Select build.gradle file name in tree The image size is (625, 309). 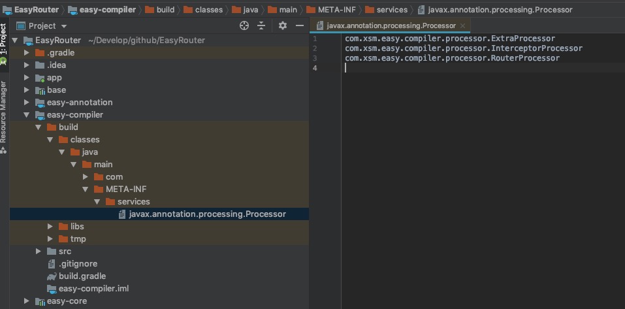[82, 276]
